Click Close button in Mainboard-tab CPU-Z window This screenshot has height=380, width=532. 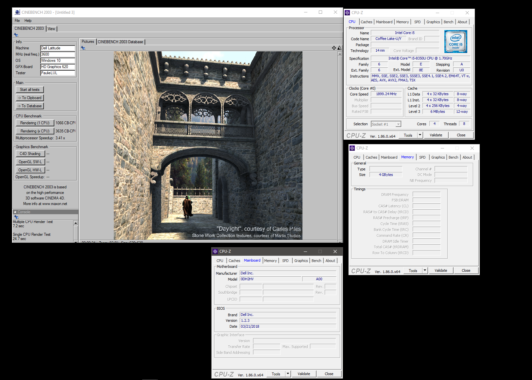[329, 374]
